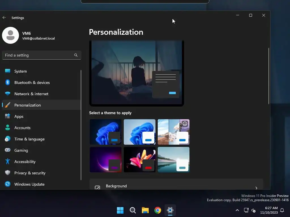Click the Windows Update refresh icon
Viewport: 290px width, 217px height.
[8, 184]
